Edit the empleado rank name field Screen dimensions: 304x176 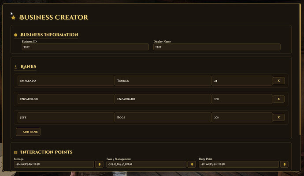[66, 81]
